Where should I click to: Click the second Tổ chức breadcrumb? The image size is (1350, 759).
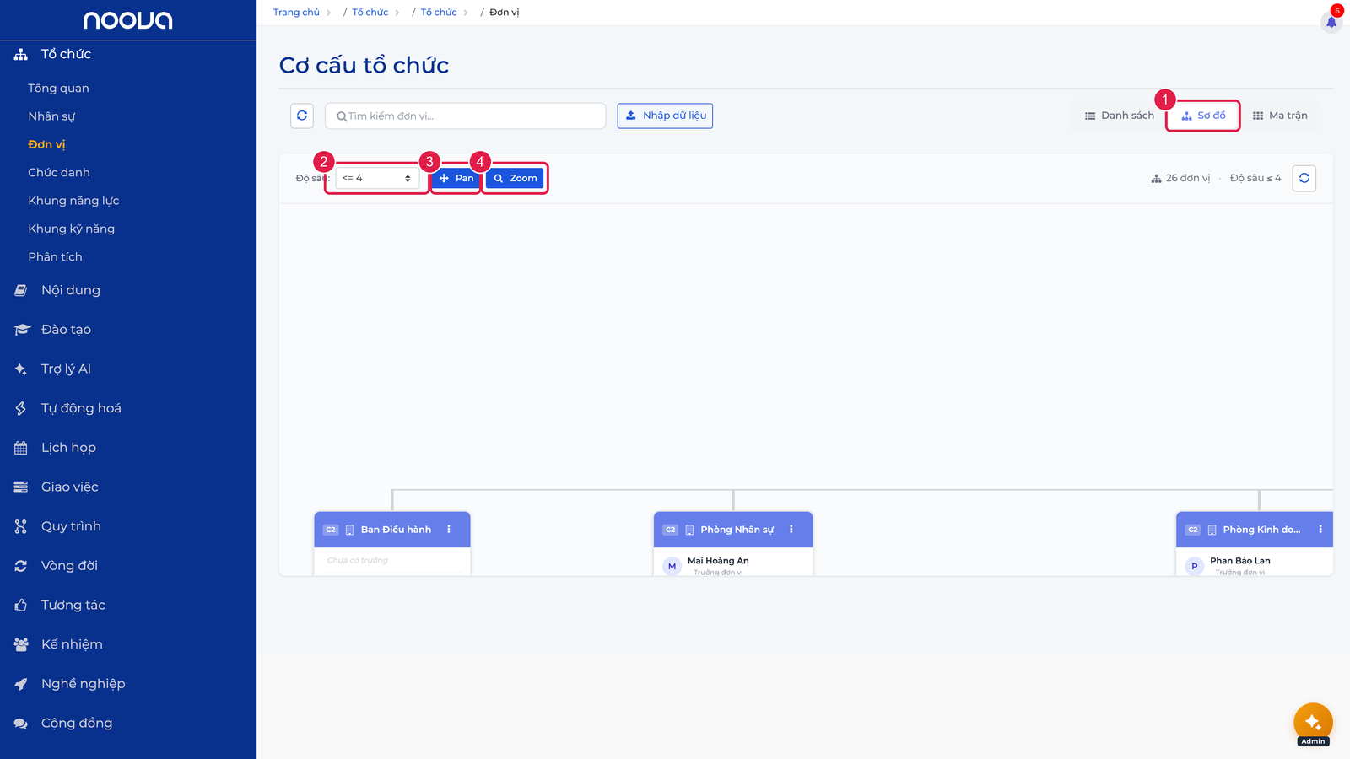click(439, 13)
